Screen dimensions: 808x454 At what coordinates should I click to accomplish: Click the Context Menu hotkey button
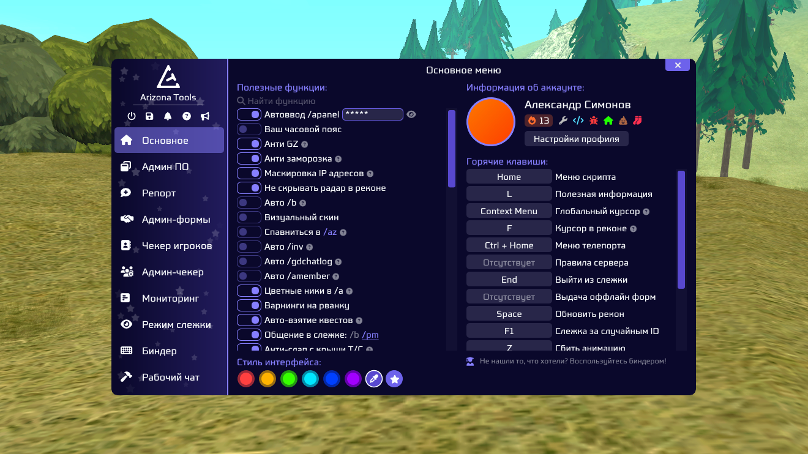[x=509, y=211]
